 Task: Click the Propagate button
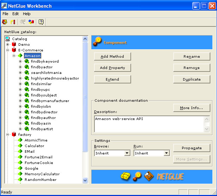coord(192,148)
